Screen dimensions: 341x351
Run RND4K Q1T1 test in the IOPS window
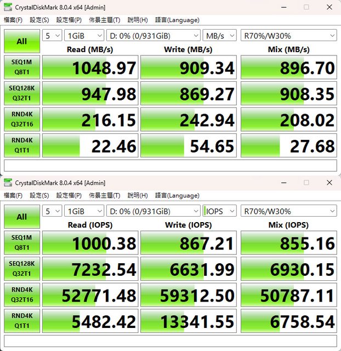click(x=21, y=322)
